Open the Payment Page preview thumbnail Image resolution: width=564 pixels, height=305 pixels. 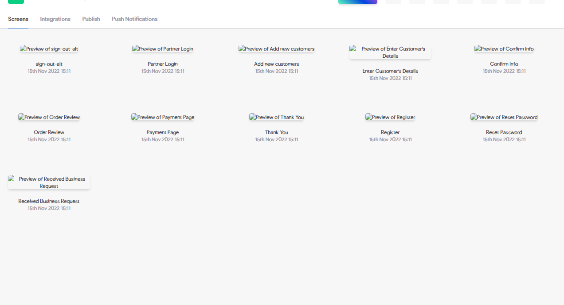coord(163,117)
